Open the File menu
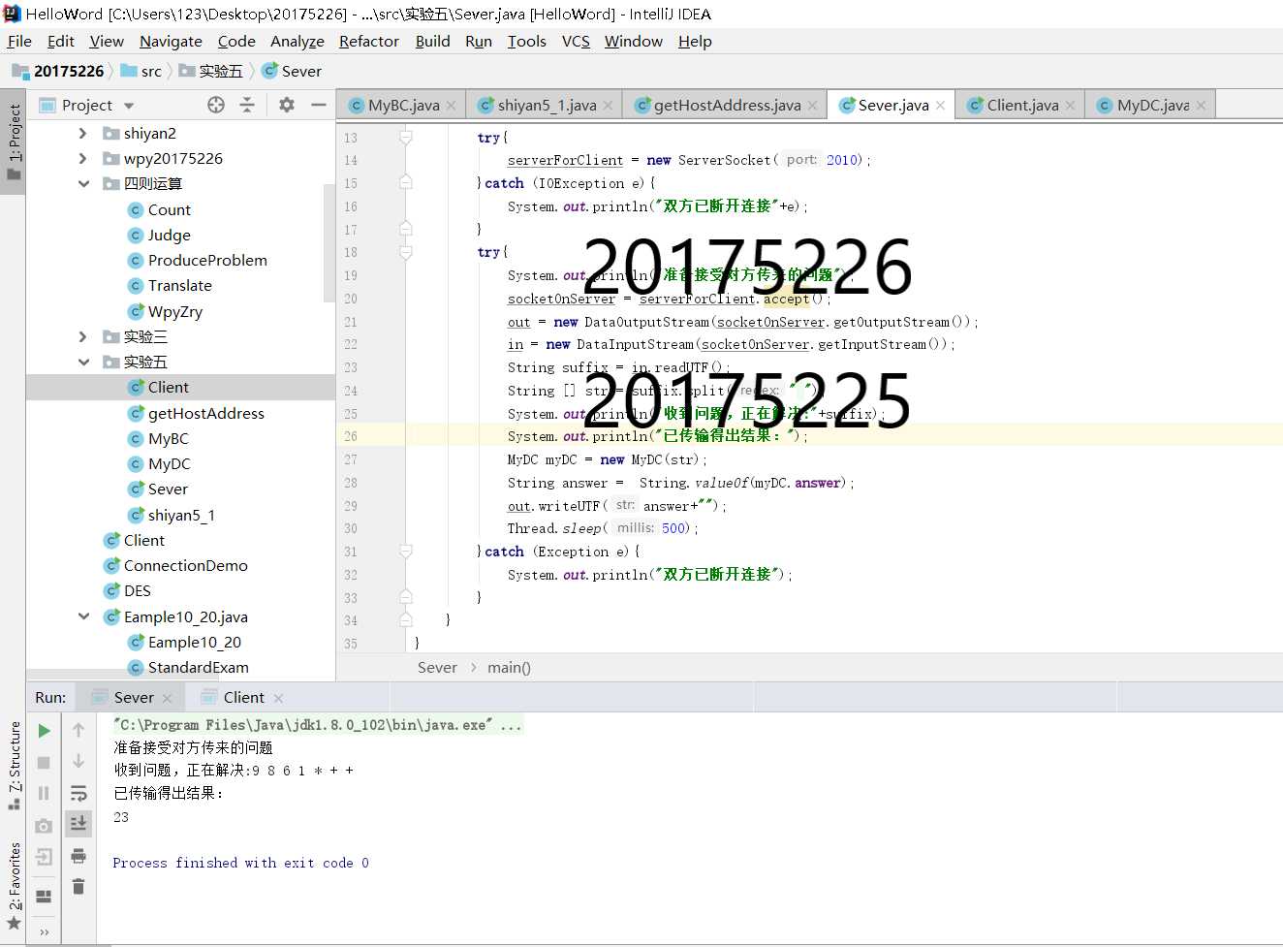Screen dimensions: 1283x947 pos(19,41)
